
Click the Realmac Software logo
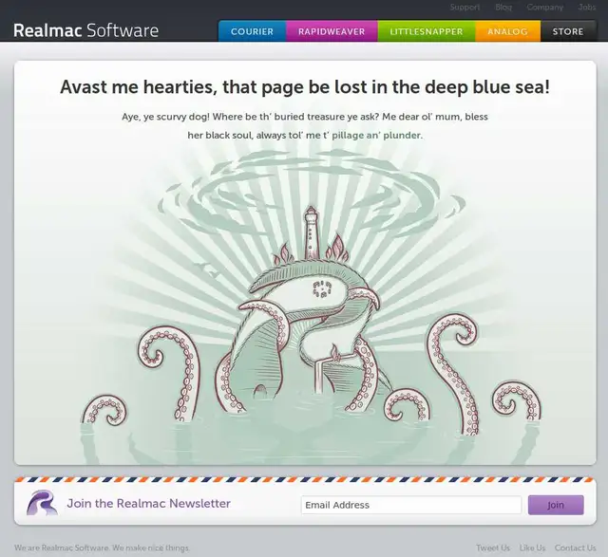(85, 30)
